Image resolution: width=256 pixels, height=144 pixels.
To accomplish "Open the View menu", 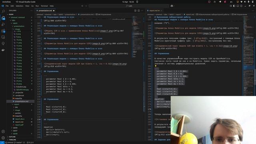I will [x=27, y=6].
